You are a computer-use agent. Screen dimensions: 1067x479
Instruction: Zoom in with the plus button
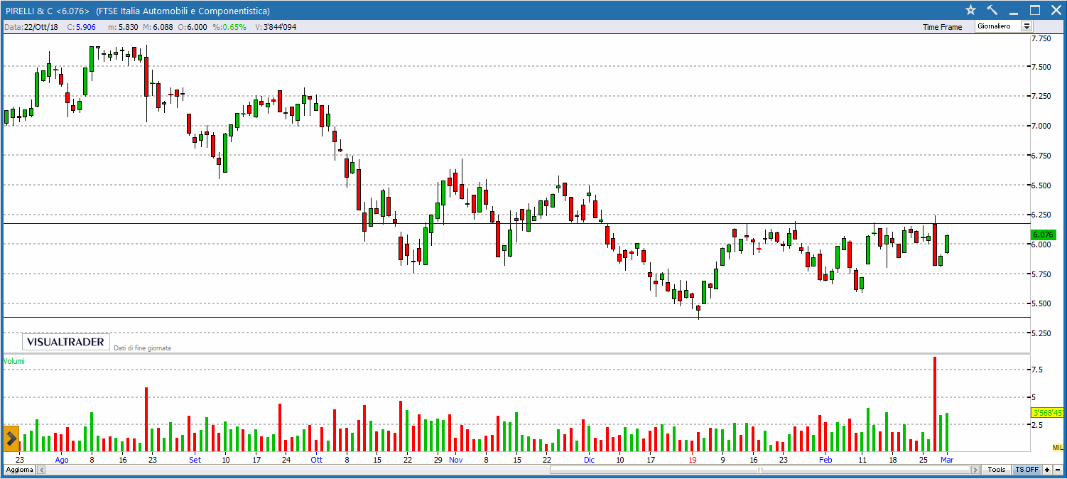pos(1047,470)
